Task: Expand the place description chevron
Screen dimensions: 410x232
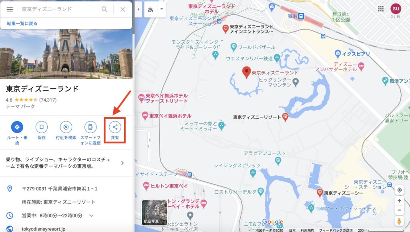Action: coord(123,163)
